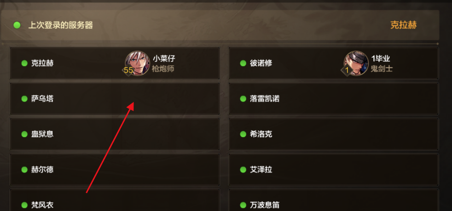Viewport: 452px width, 211px height.
Task: Click the green dot next to 上次登录的服务器
Action: coord(17,25)
